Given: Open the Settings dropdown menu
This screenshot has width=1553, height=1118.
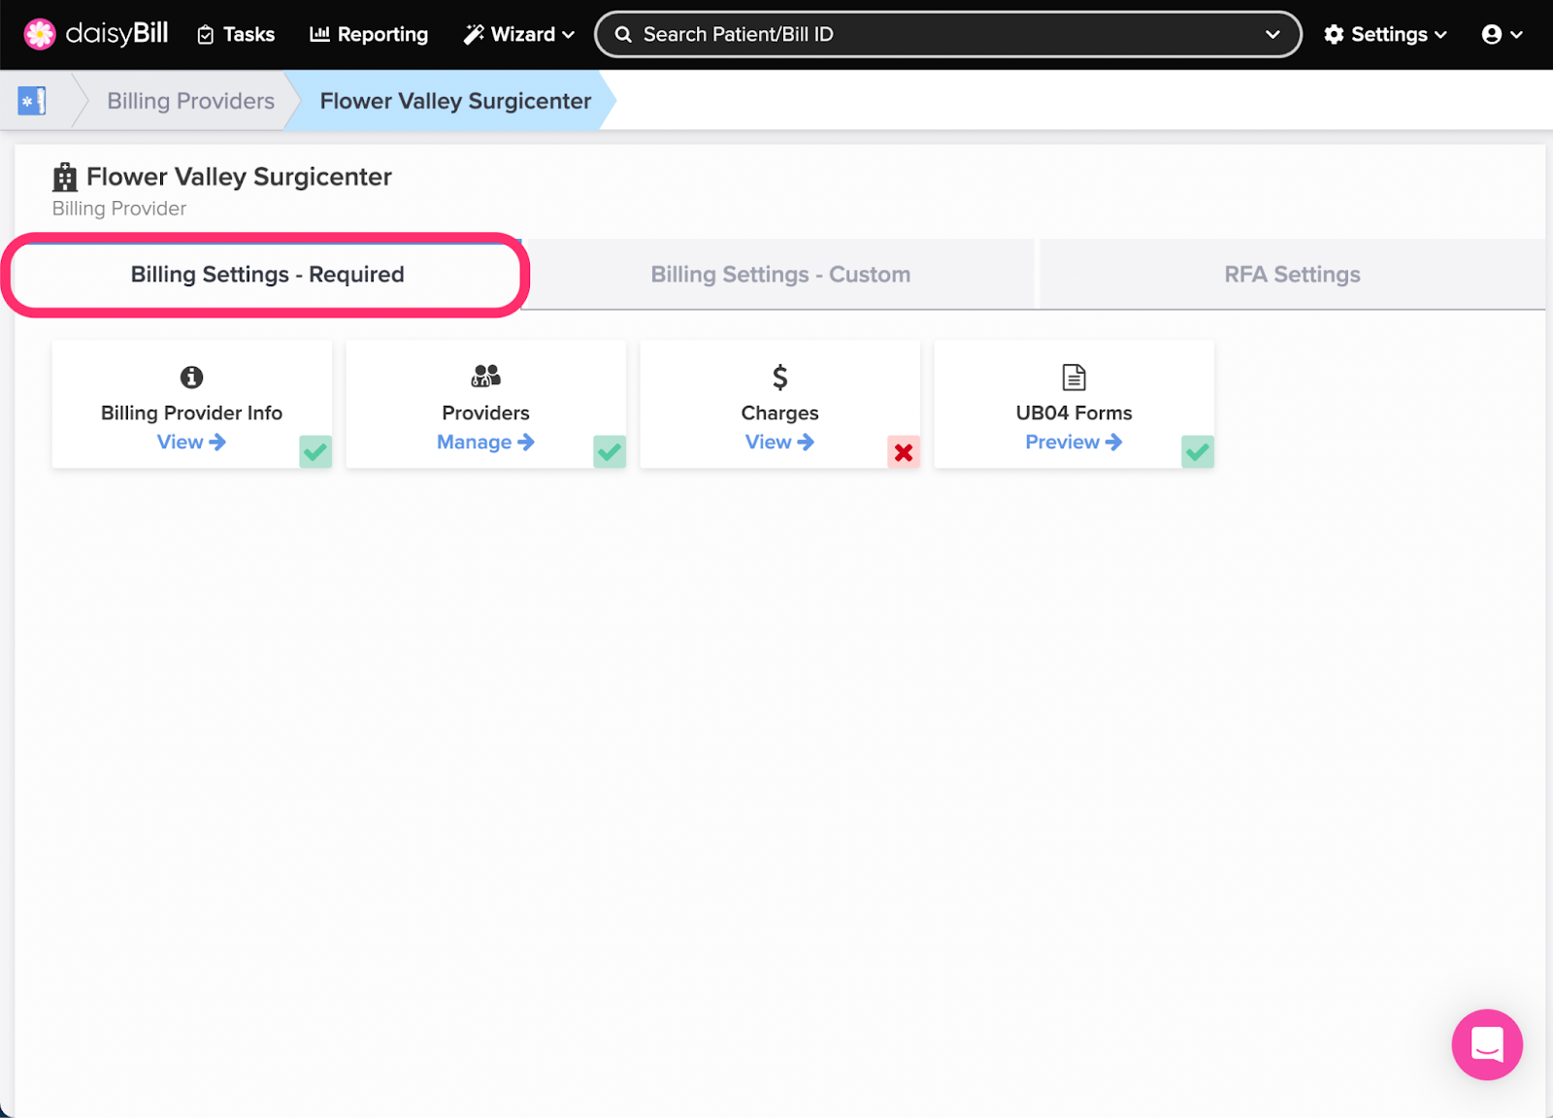Looking at the screenshot, I should point(1385,34).
